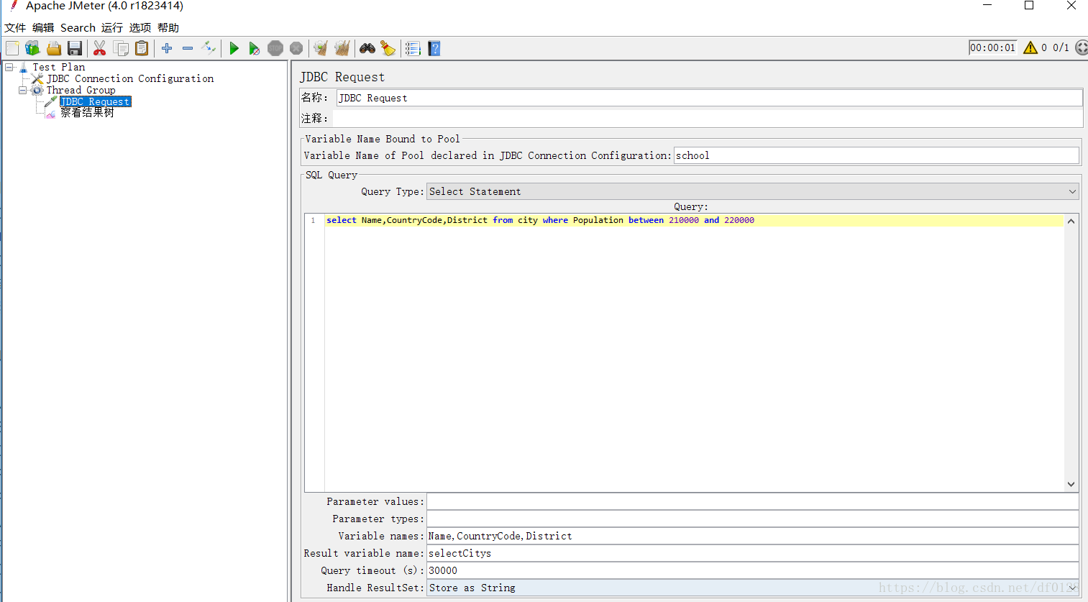Click the 注释 comment input field
Screen dimensions: 1088x602
(x=709, y=118)
